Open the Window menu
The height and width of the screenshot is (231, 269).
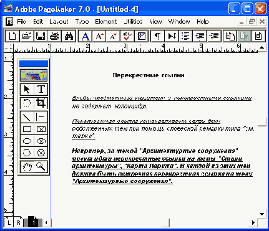pos(179,22)
